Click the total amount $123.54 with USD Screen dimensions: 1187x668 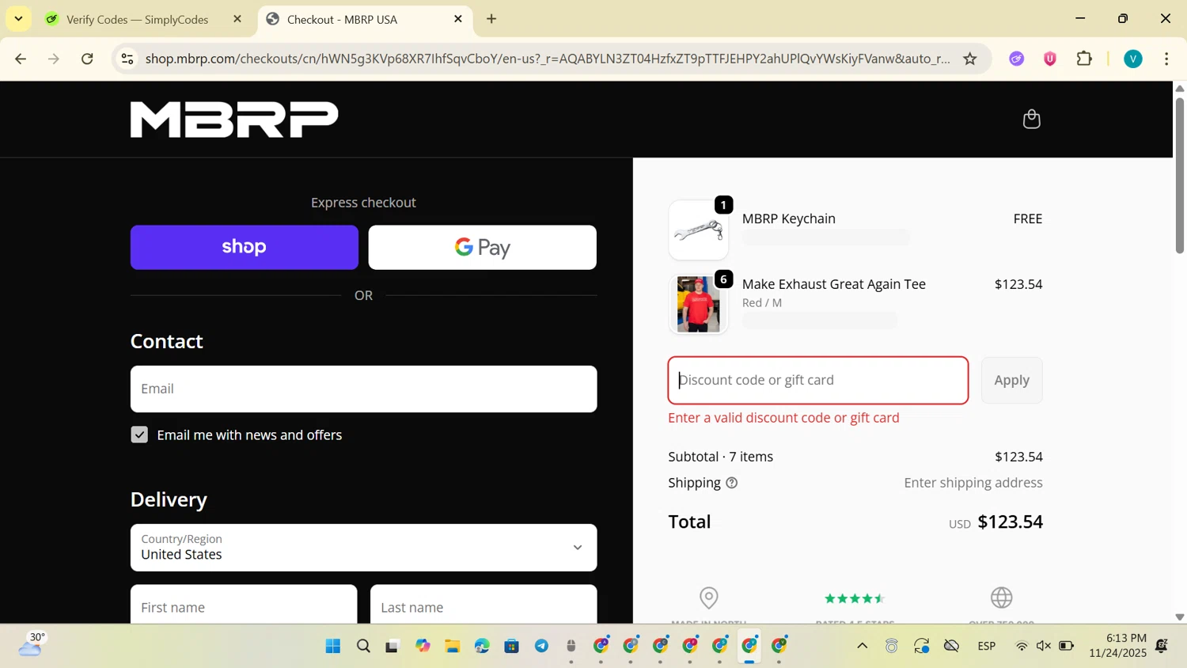(x=995, y=522)
